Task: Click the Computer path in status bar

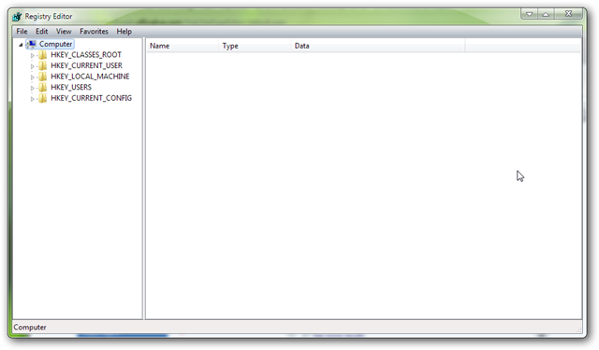Action: [30, 328]
